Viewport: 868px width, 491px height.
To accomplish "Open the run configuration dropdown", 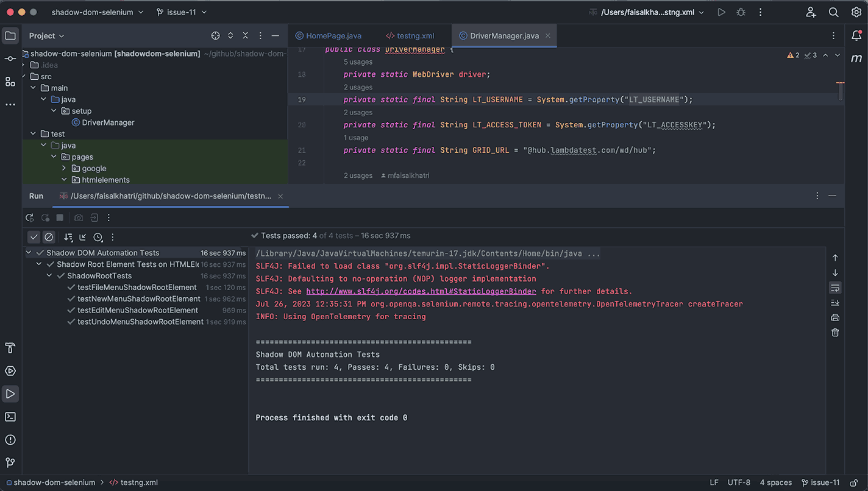I will click(647, 10).
